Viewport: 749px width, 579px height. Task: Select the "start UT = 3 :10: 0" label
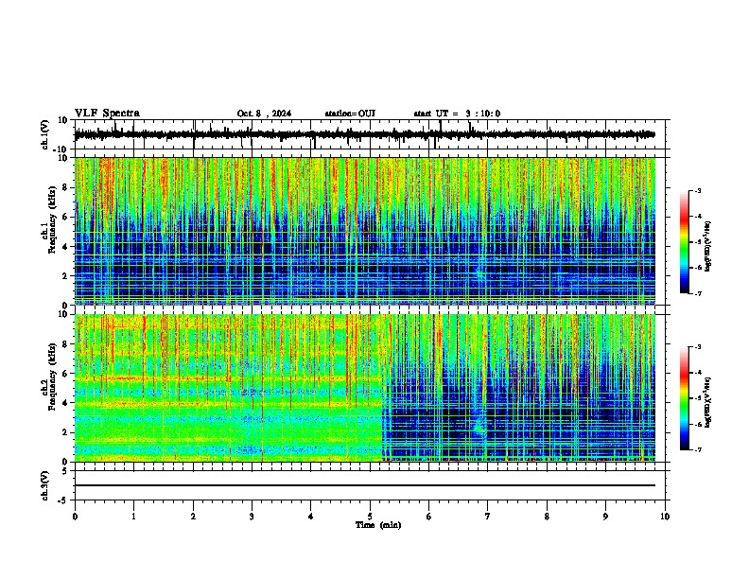pyautogui.click(x=457, y=114)
